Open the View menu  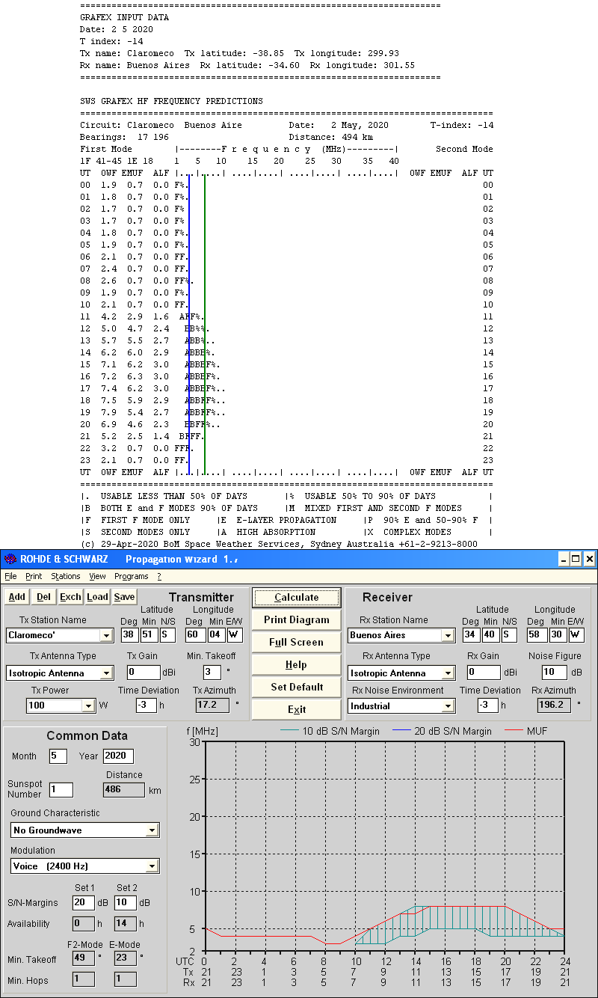click(97, 577)
